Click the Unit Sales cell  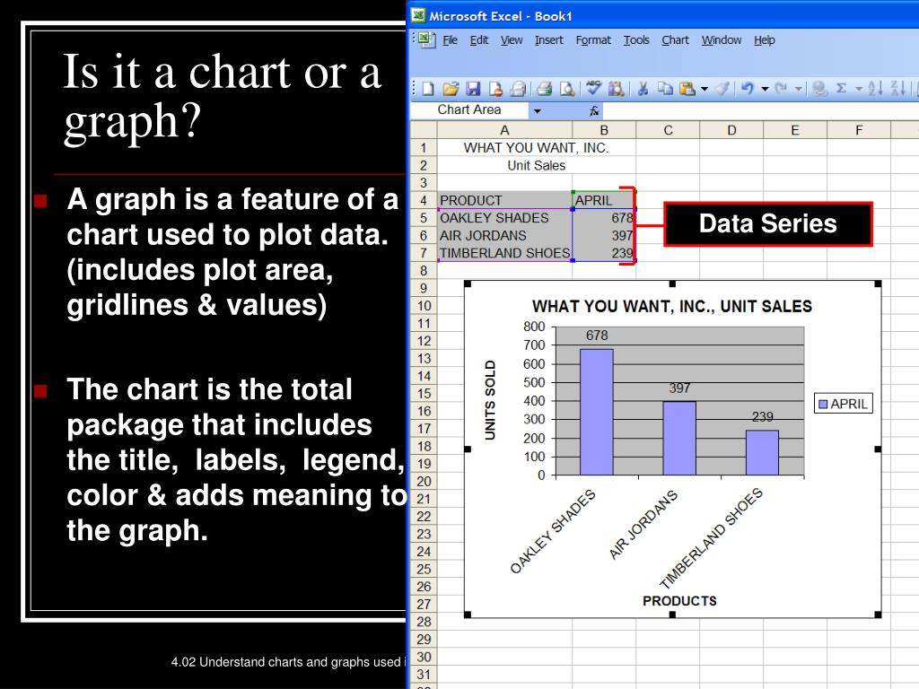pyautogui.click(x=537, y=165)
